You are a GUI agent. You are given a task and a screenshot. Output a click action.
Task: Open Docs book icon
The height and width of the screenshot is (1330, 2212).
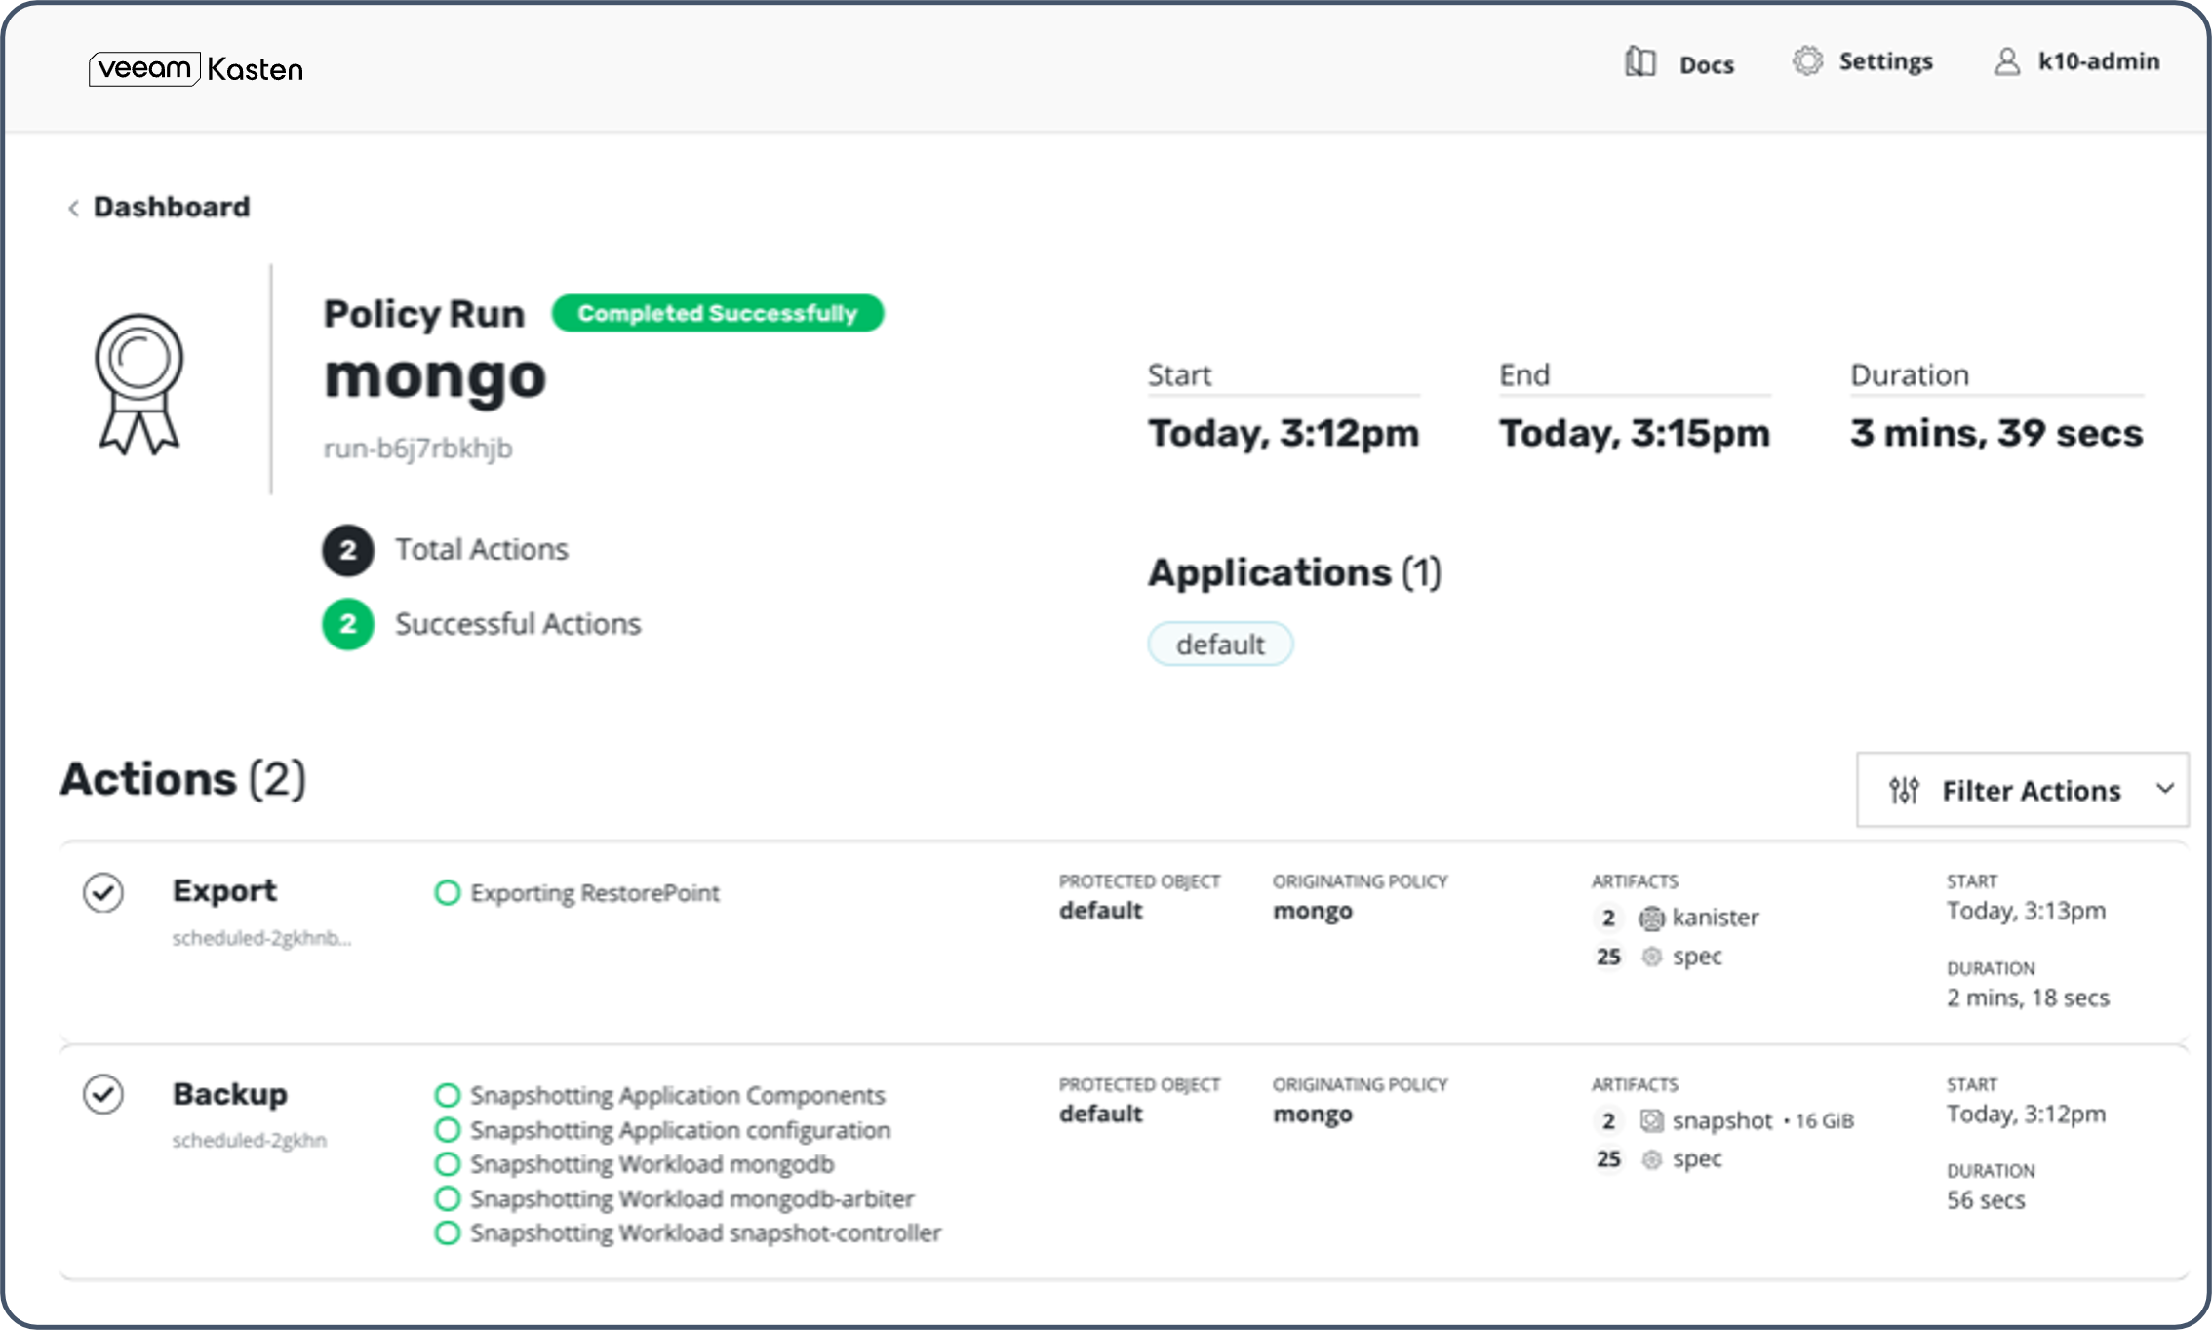[x=1639, y=62]
